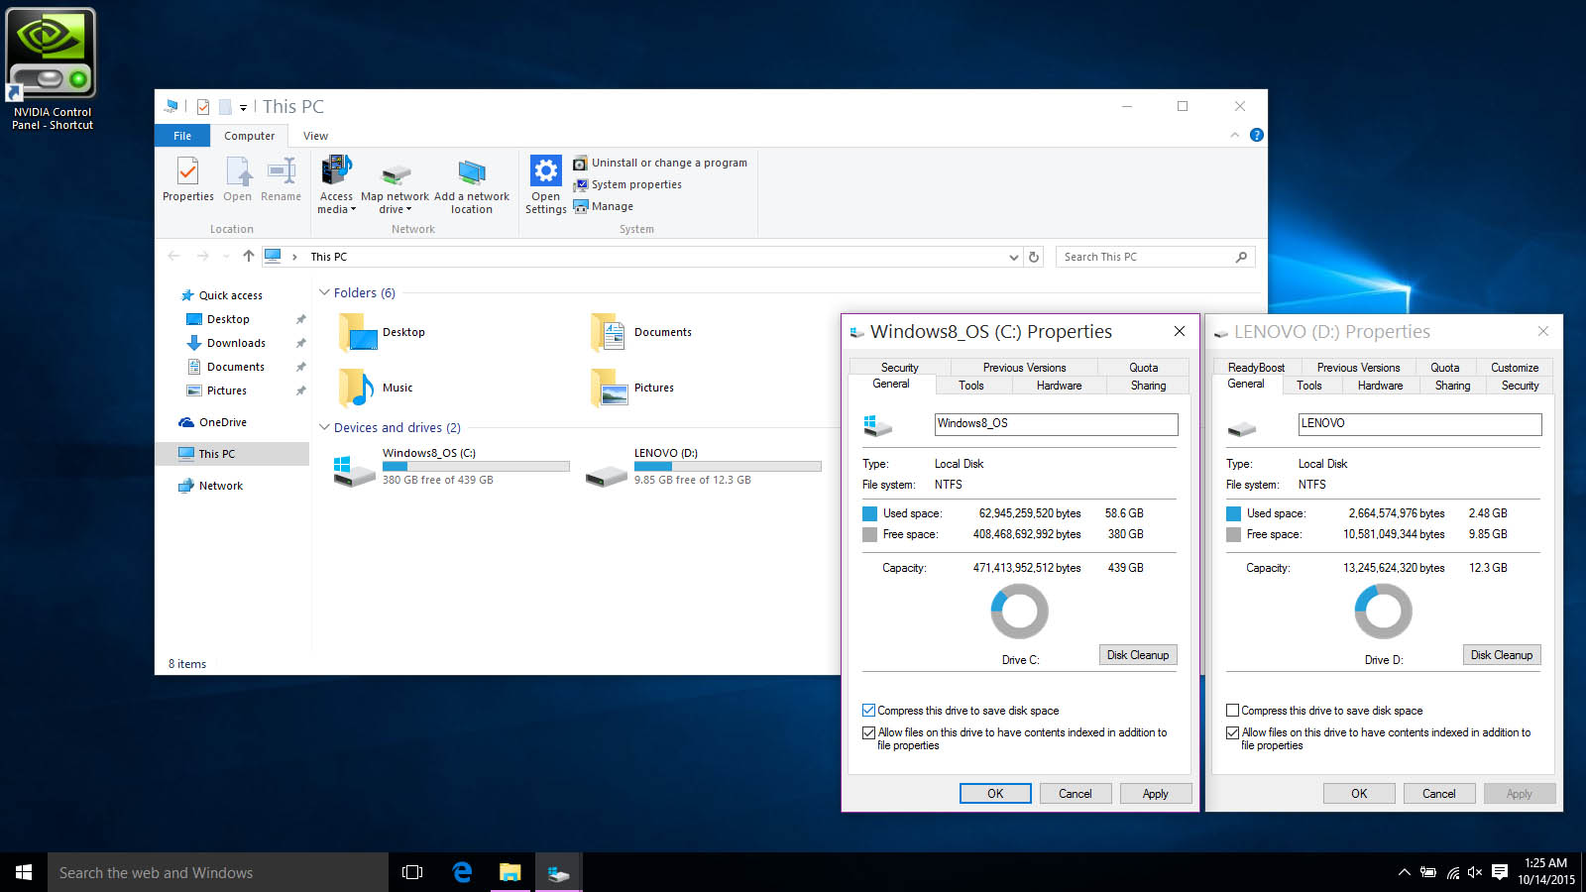Open the Map network drive dropdown arrow
The width and height of the screenshot is (1586, 892).
[x=408, y=210]
